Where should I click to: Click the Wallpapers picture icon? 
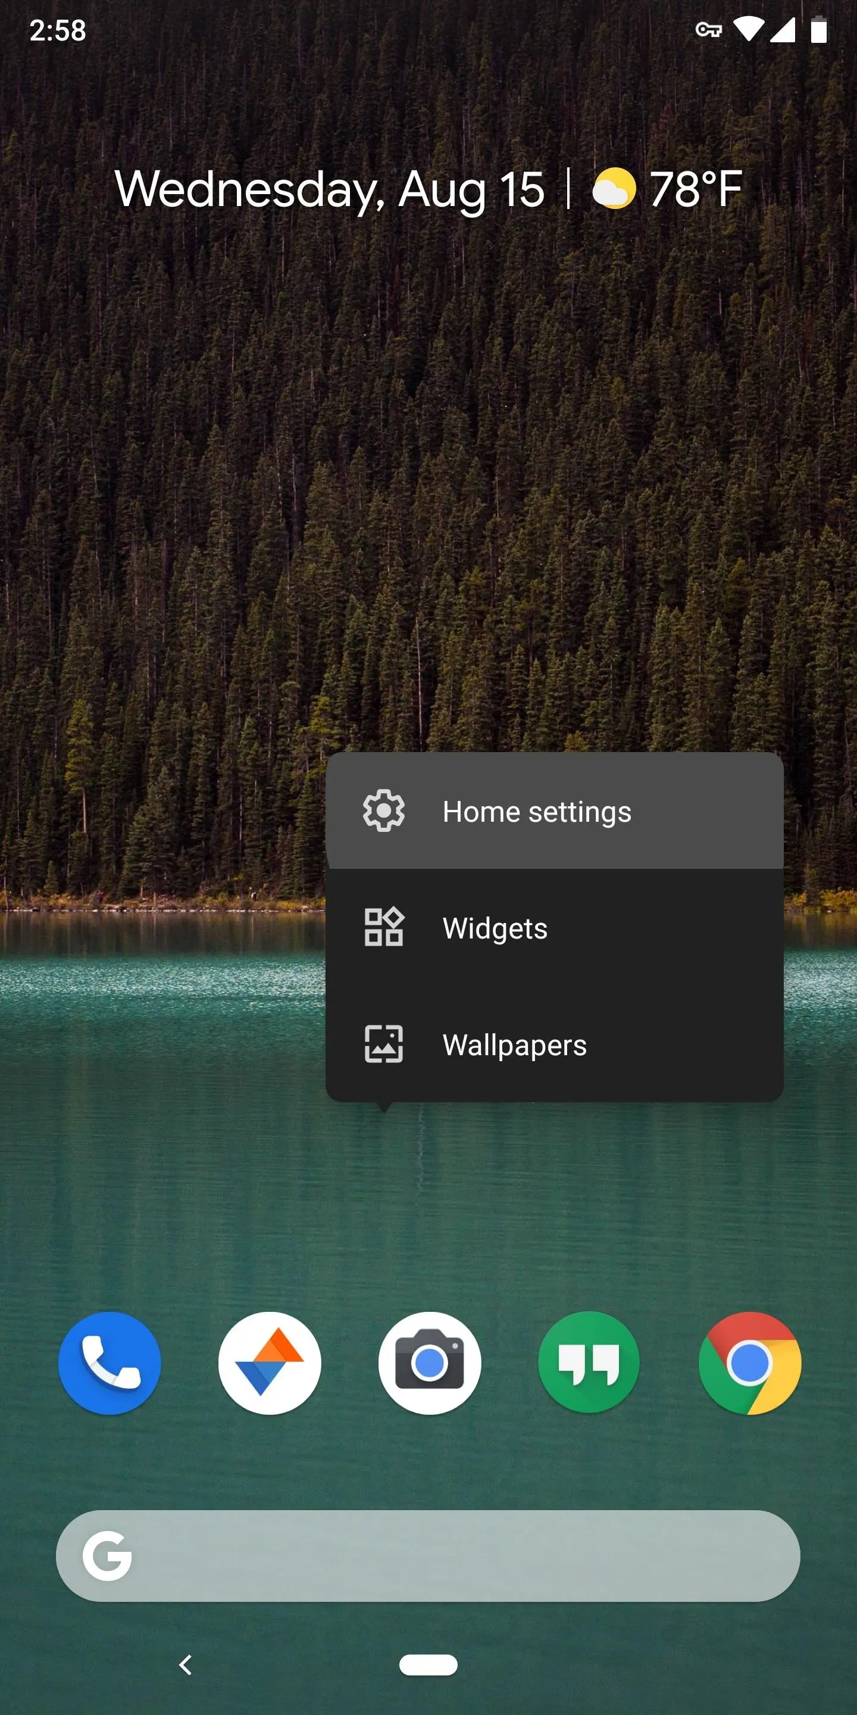click(x=384, y=1043)
